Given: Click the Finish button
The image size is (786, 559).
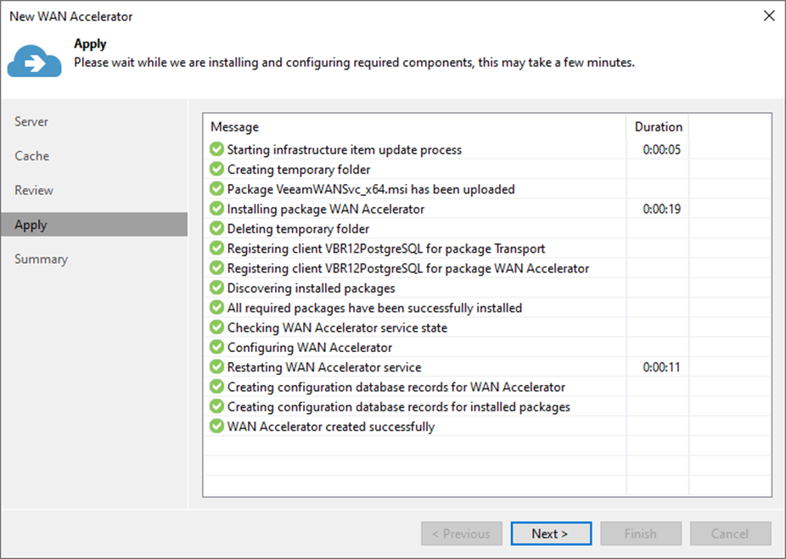Looking at the screenshot, I should click(640, 534).
